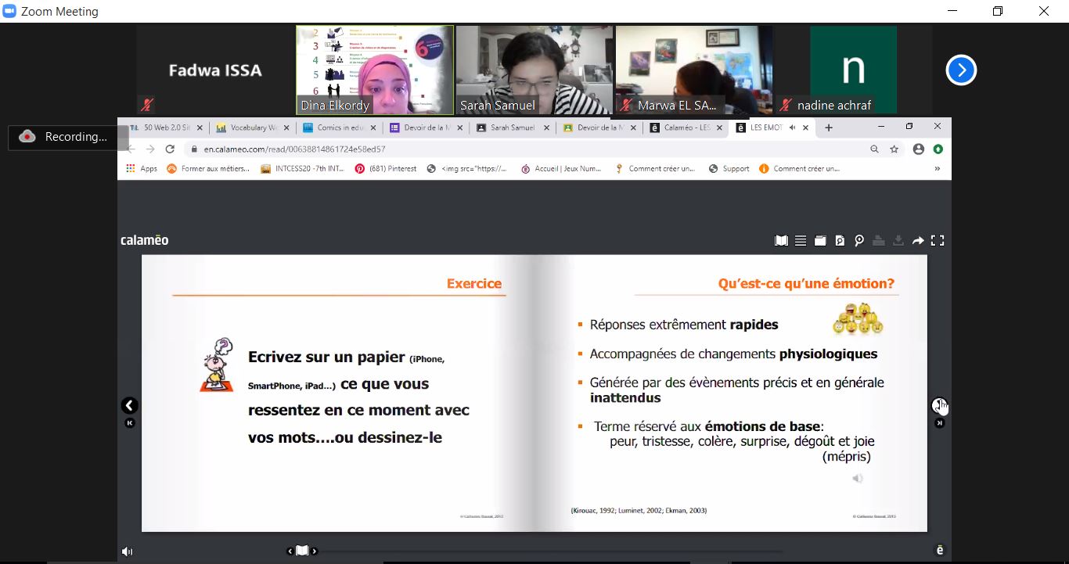Enter Calaméo fullscreen mode

pos(938,241)
